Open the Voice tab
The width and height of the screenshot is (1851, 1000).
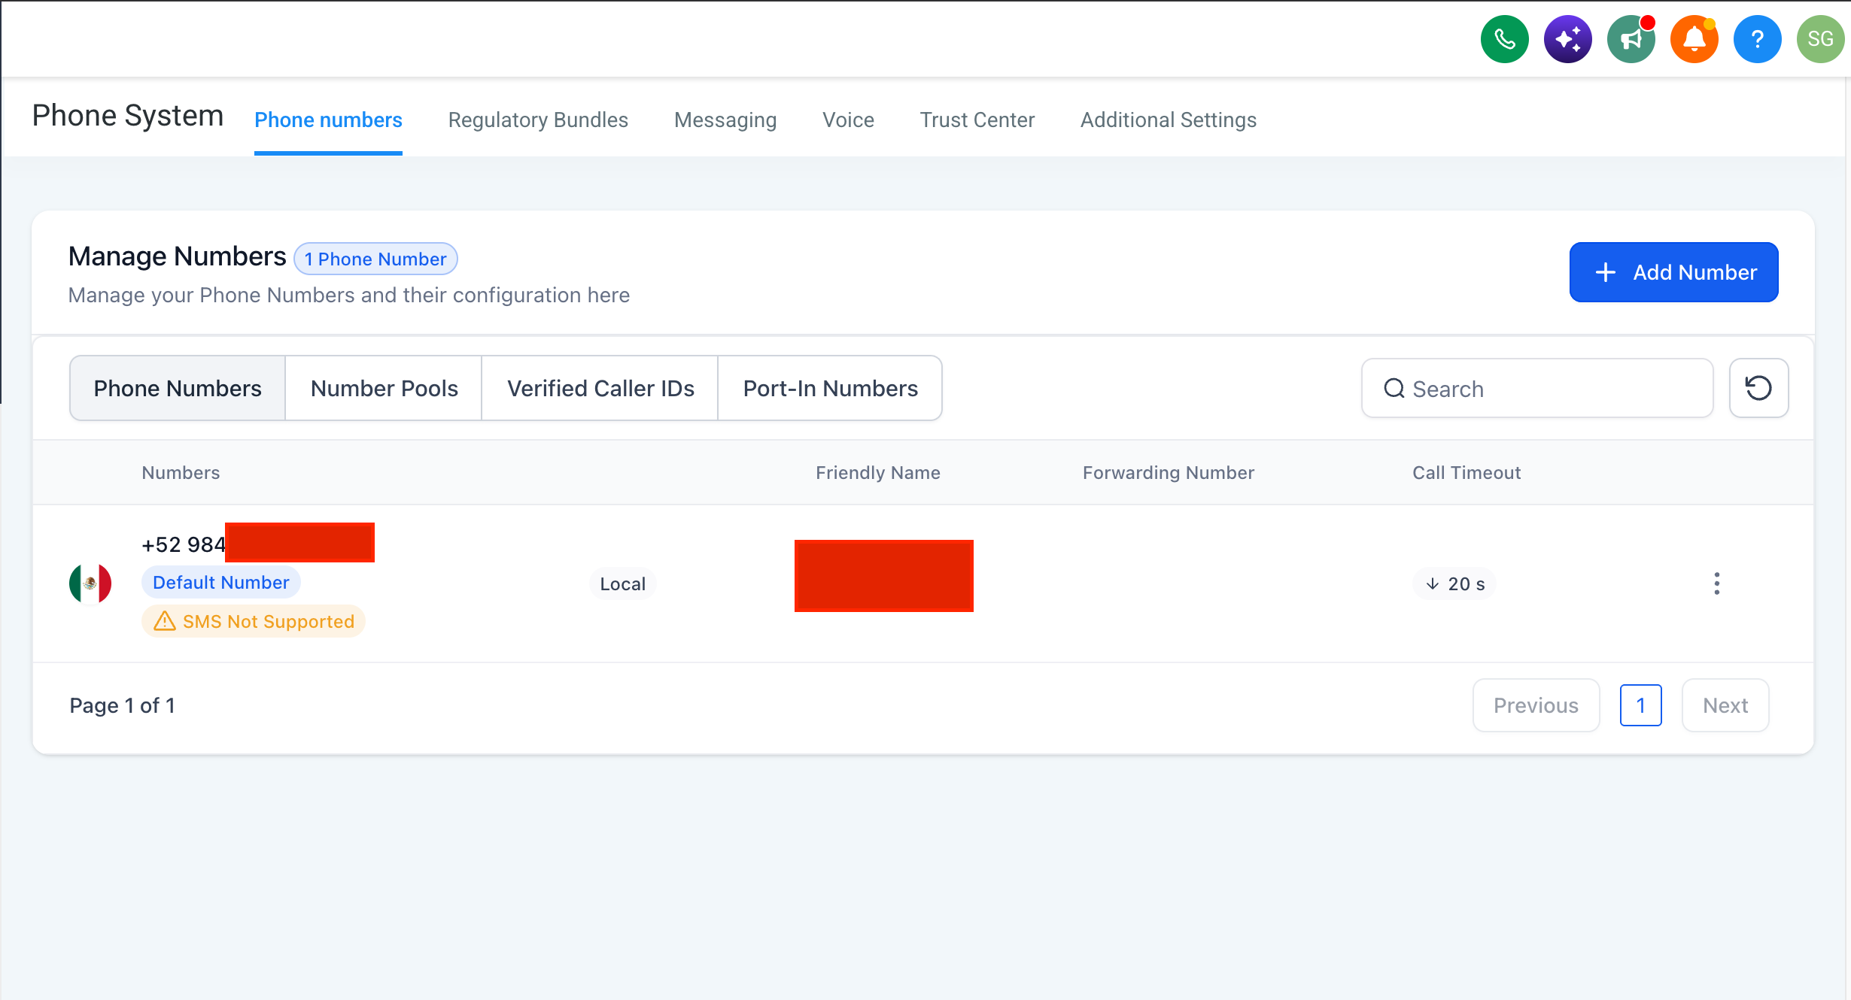pyautogui.click(x=848, y=120)
